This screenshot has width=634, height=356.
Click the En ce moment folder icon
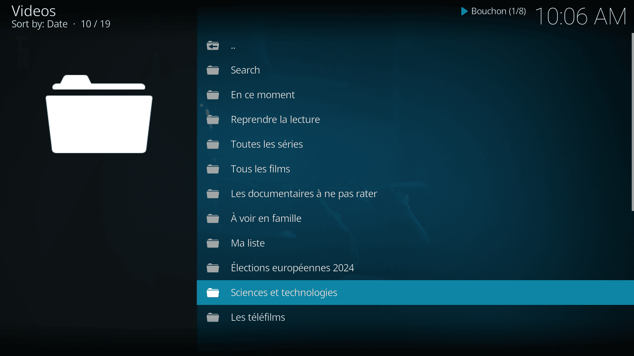[213, 95]
